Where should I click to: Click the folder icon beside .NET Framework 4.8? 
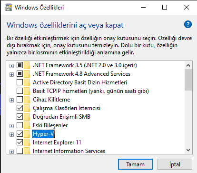(27, 74)
